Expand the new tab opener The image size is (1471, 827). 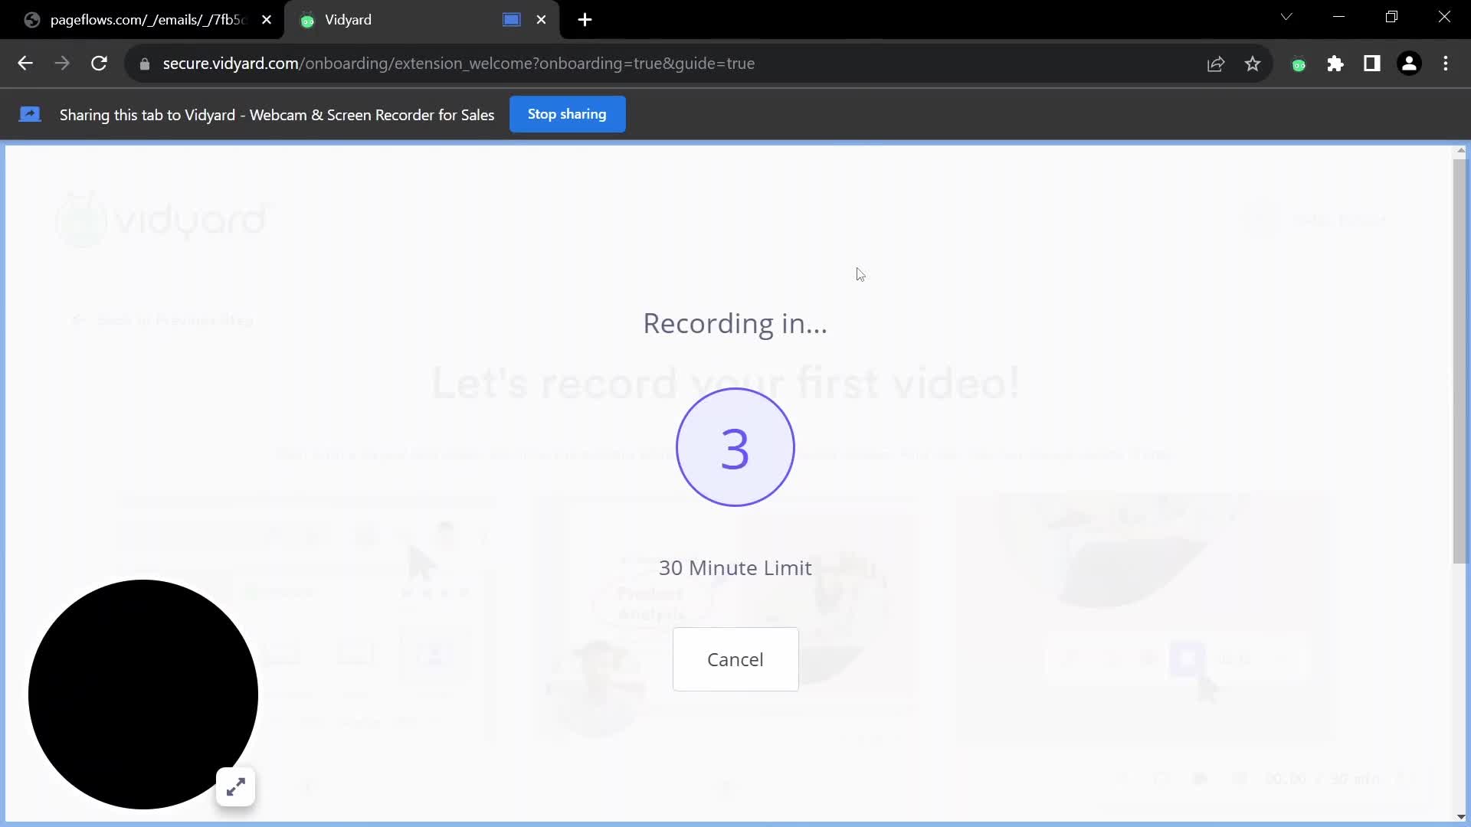pos(585,19)
